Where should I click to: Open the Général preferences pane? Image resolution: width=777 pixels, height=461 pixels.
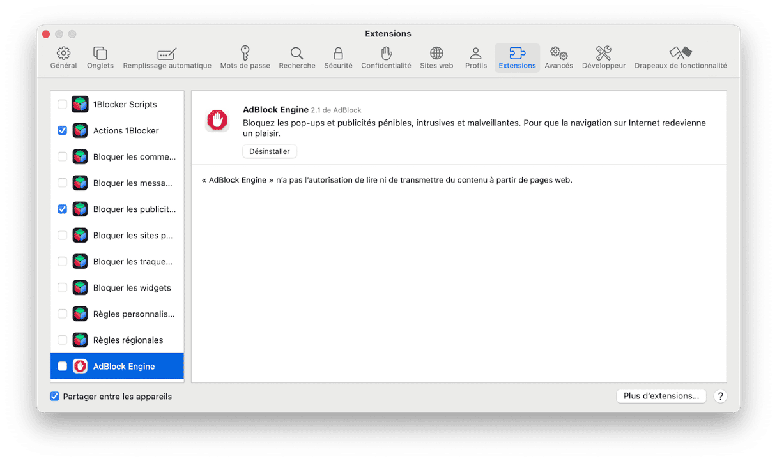pos(63,57)
